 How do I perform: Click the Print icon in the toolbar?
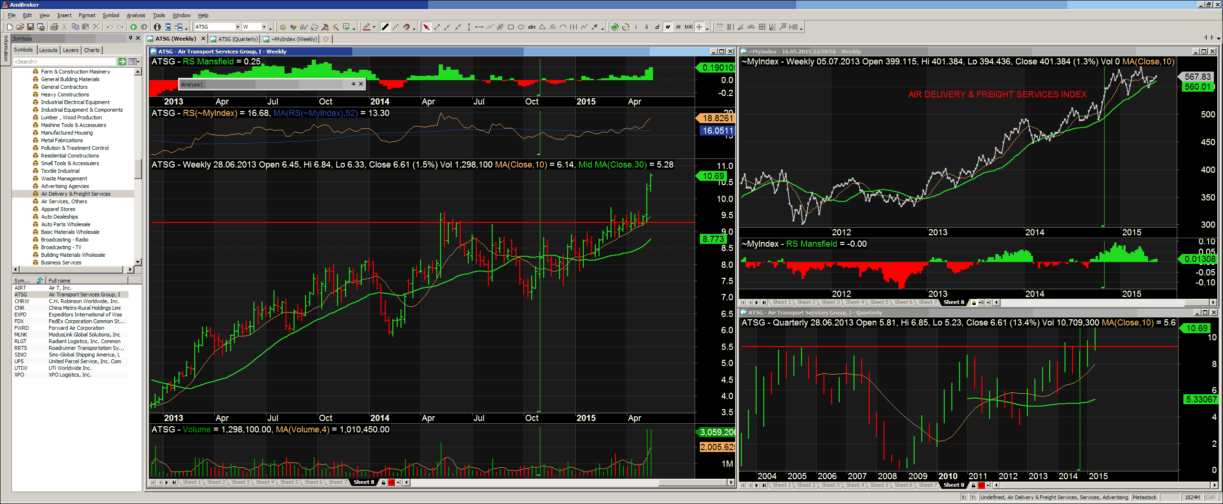coord(54,27)
